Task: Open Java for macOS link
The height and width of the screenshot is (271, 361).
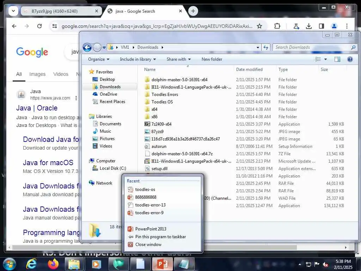Action: [48, 163]
